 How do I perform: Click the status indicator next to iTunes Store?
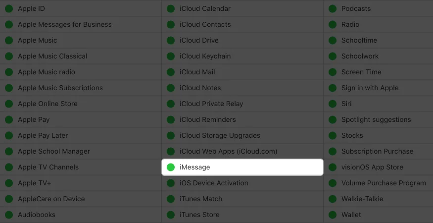coord(171,215)
